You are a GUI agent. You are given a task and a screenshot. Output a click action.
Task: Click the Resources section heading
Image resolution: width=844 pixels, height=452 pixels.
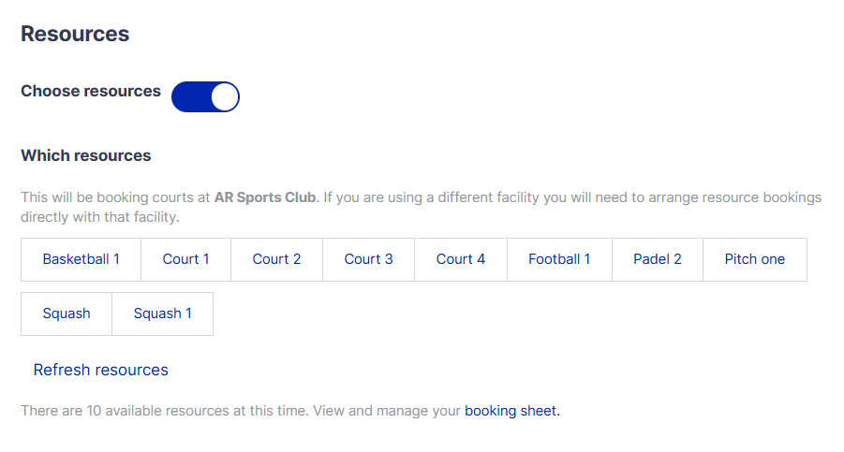pyautogui.click(x=75, y=35)
